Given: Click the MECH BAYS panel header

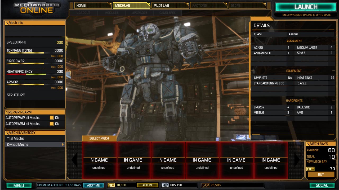Looking at the screenshot, I should click(320, 144).
